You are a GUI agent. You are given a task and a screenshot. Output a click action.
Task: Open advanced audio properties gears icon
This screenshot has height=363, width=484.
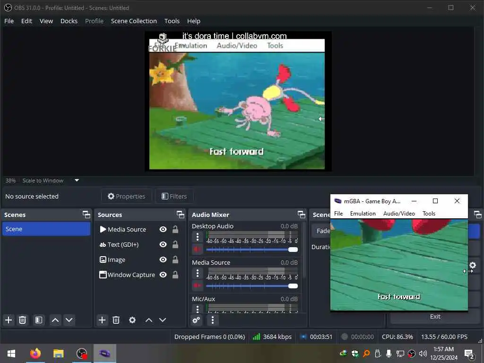(x=196, y=320)
